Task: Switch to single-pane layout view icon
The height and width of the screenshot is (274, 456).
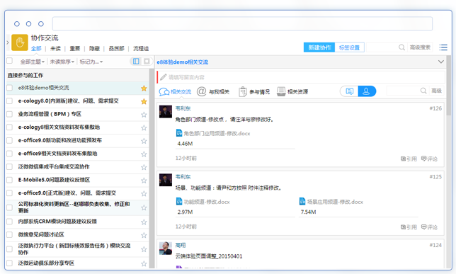Action: point(147,61)
